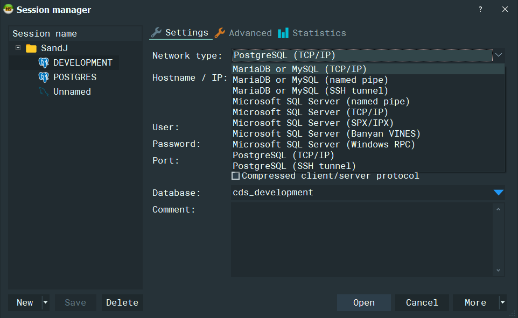Image resolution: width=518 pixels, height=318 pixels.
Task: Choose Microsoft SQL Server (SPX/IPX) option
Action: point(368,123)
